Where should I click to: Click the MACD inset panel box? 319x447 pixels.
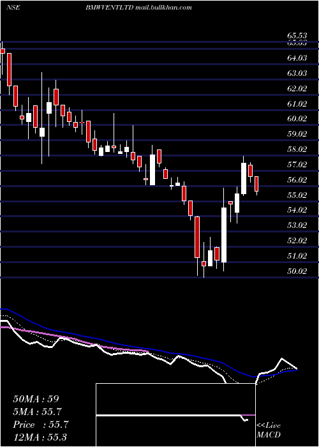tap(175, 415)
